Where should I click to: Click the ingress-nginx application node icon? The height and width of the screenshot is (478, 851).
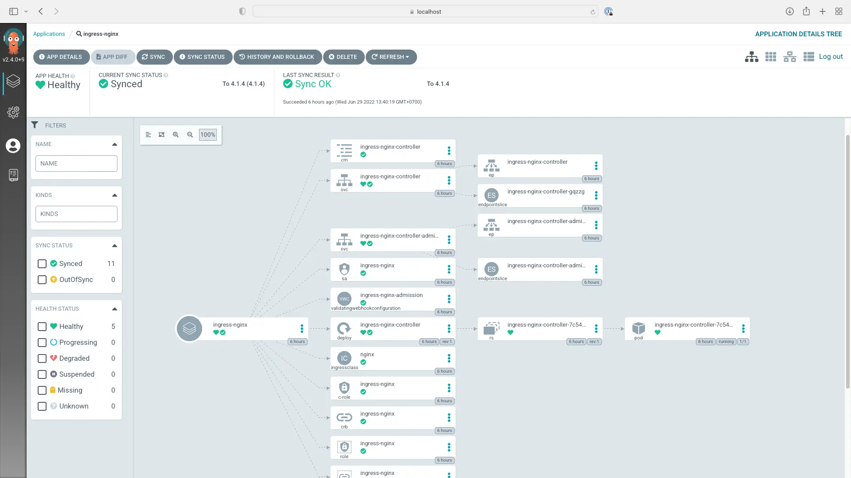point(189,328)
